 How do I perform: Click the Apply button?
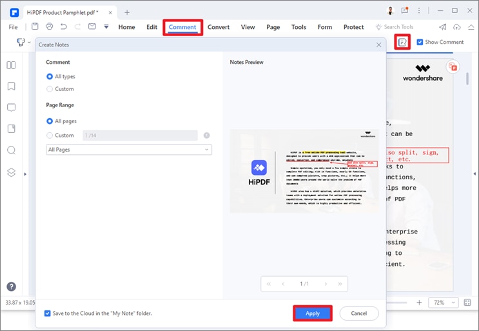coord(313,314)
